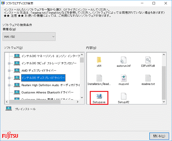Select インテル(R) ラピッド ストレージ テクノロジー row
Image resolution: width=172 pixels, height=141 pixels.
click(49, 63)
